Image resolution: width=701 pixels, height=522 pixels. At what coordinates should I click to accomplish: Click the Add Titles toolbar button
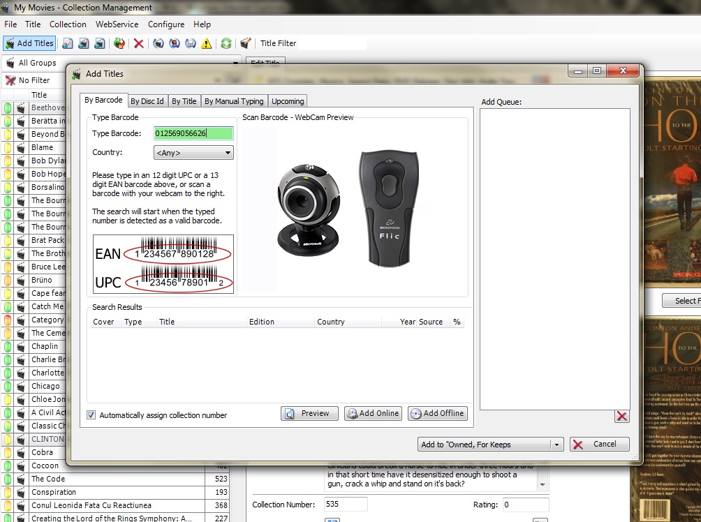point(29,43)
